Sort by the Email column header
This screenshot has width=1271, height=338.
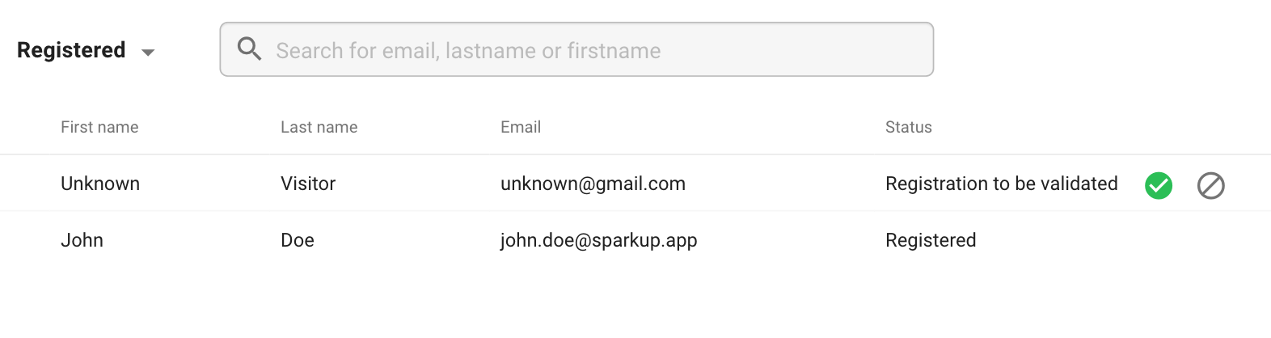521,127
